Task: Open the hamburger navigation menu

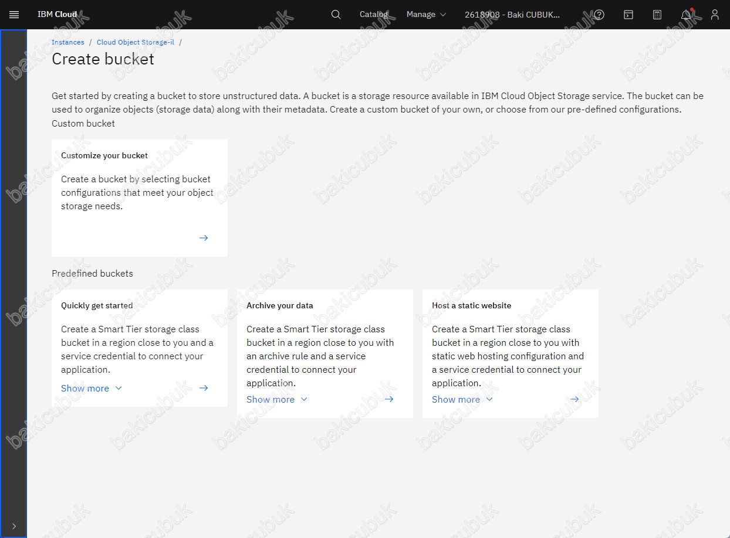Action: 14,15
